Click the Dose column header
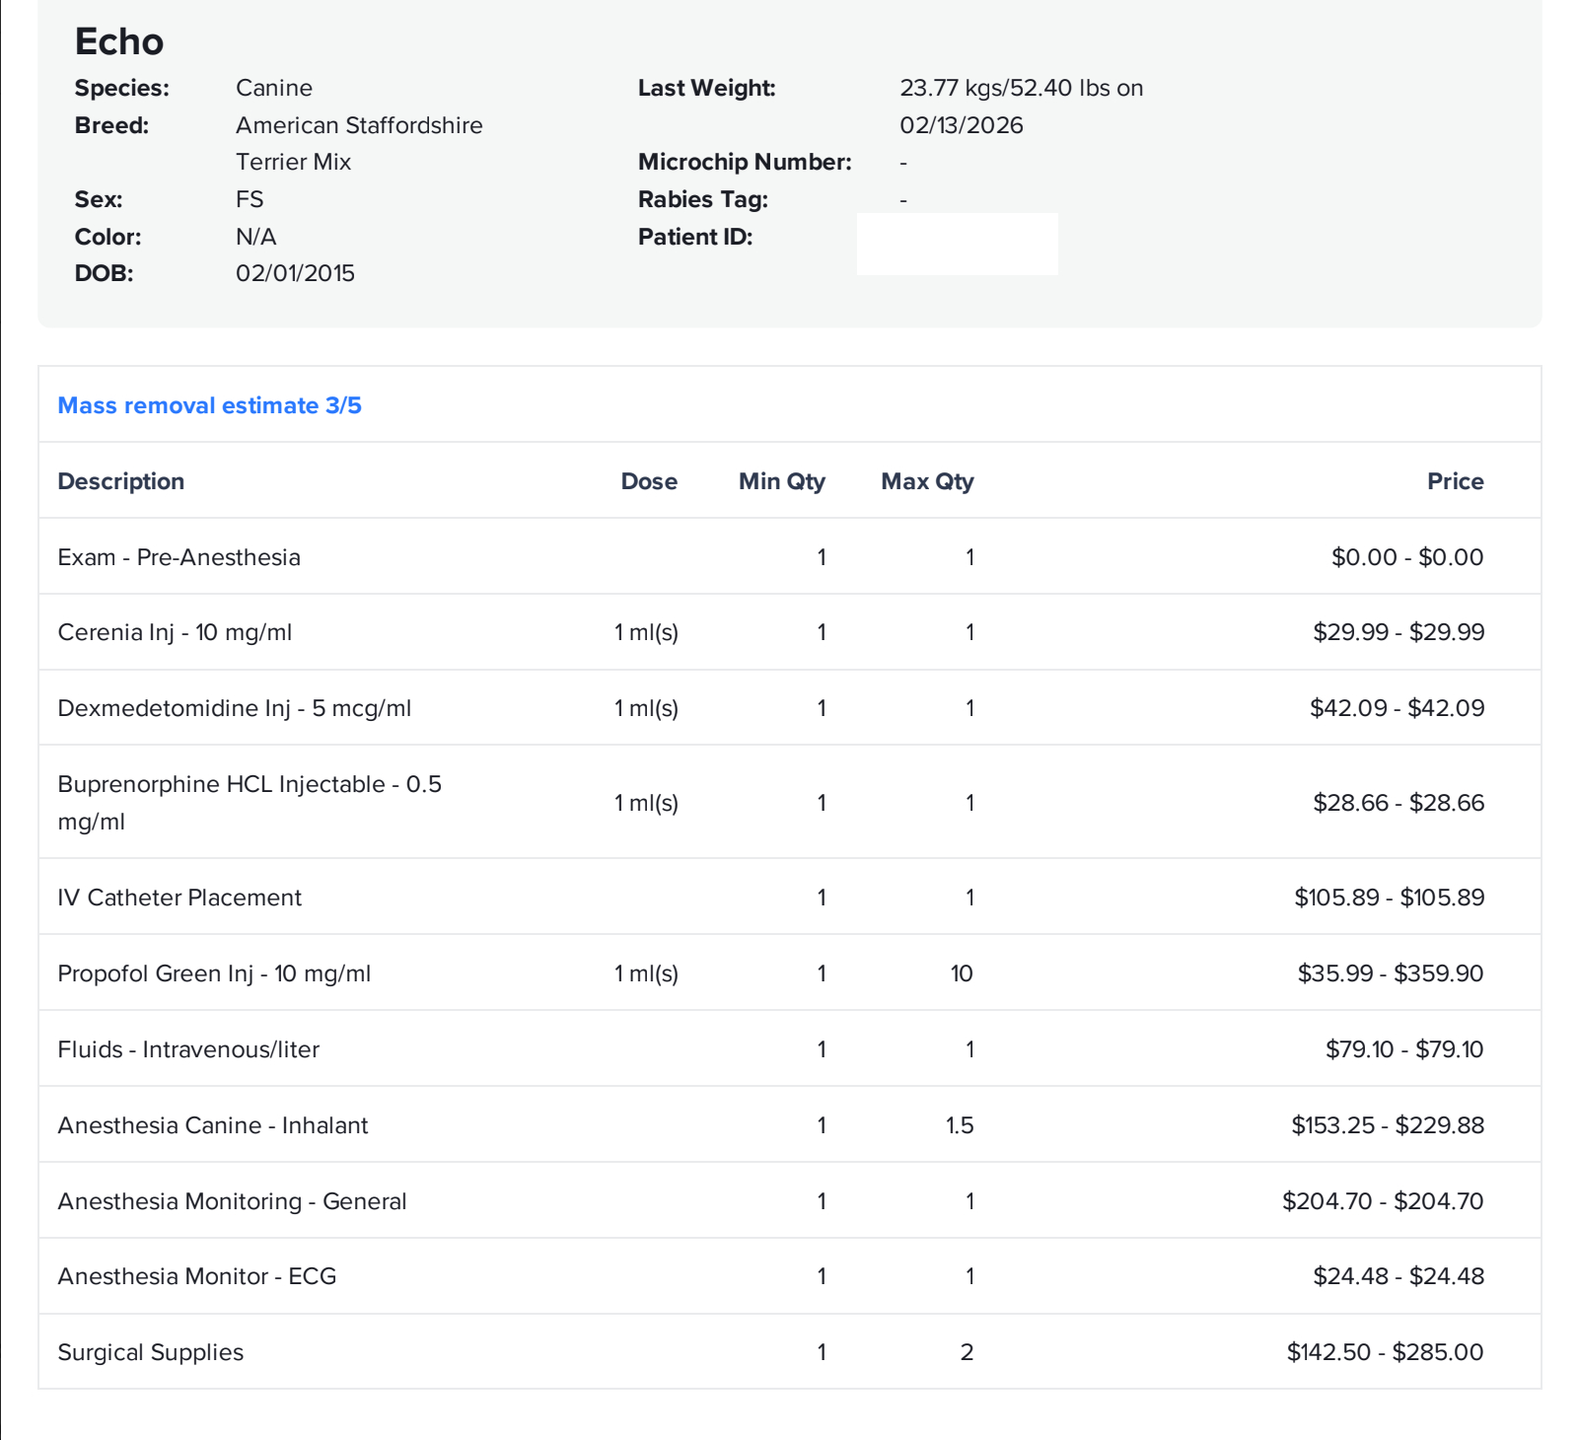 tap(648, 481)
